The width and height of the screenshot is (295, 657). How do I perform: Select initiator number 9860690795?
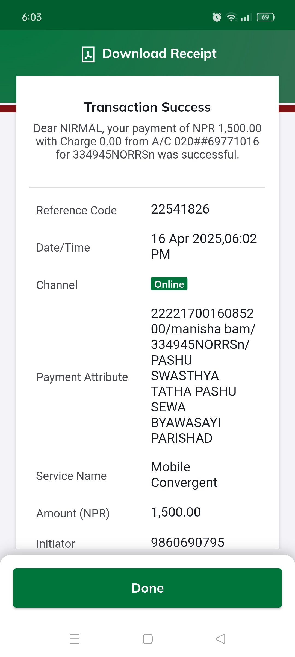188,542
